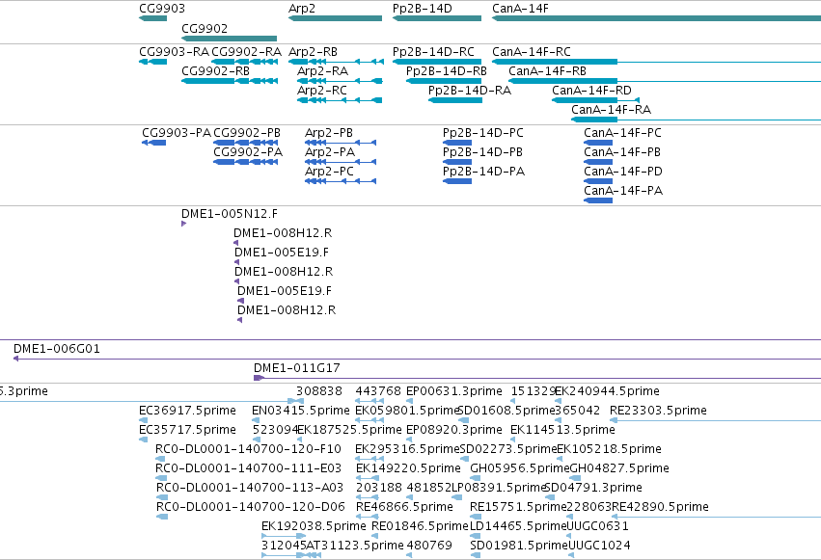
Task: Select EST GH04827.5prime
Action: click(x=575, y=478)
